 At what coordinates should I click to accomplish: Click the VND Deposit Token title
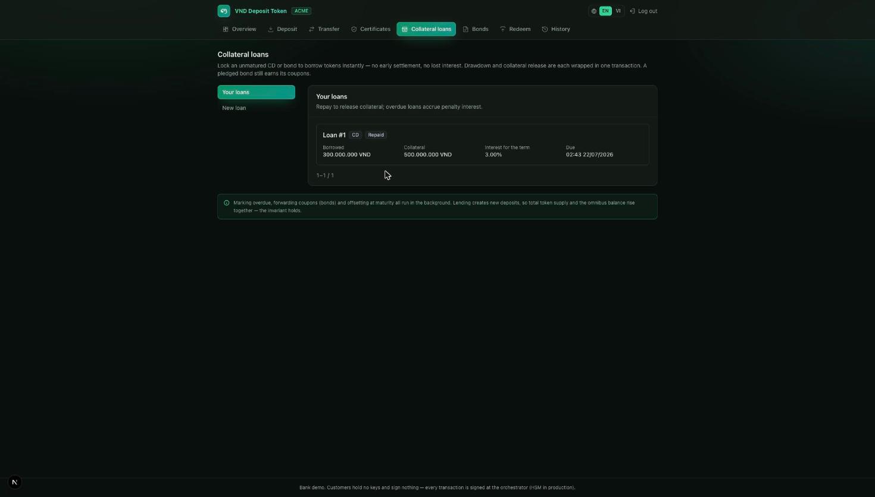coord(261,11)
